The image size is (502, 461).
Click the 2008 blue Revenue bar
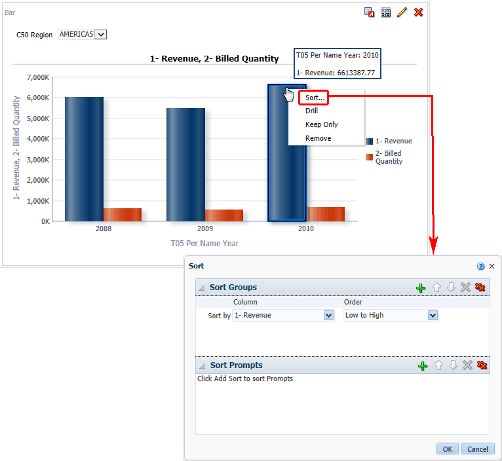pyautogui.click(x=84, y=159)
